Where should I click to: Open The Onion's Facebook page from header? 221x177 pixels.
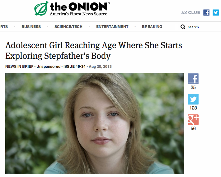click(206, 12)
